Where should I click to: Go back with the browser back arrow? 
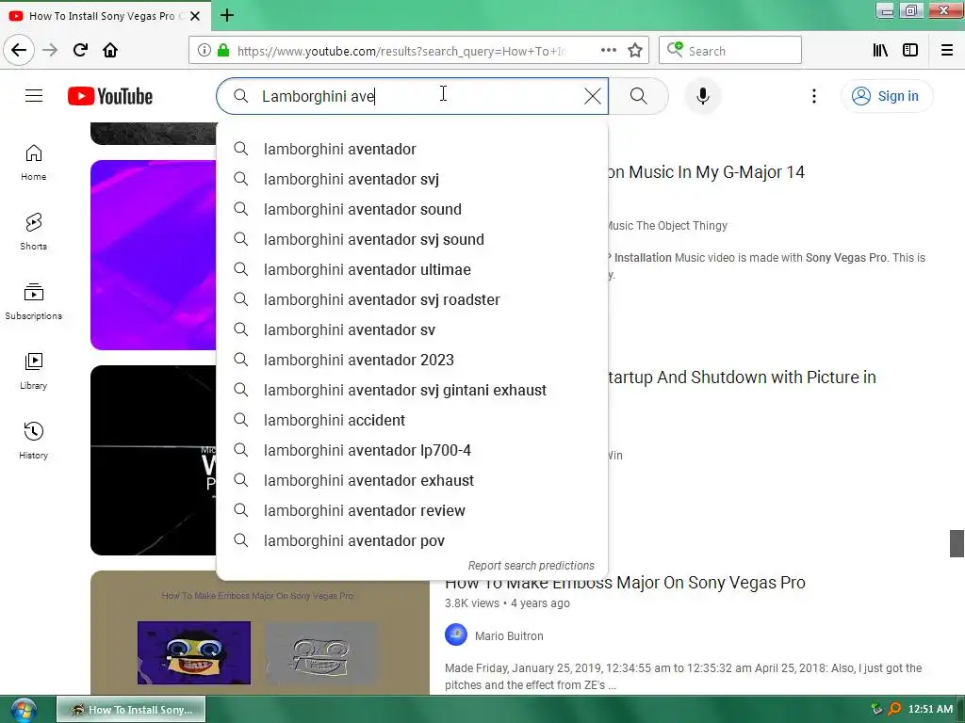pos(19,50)
